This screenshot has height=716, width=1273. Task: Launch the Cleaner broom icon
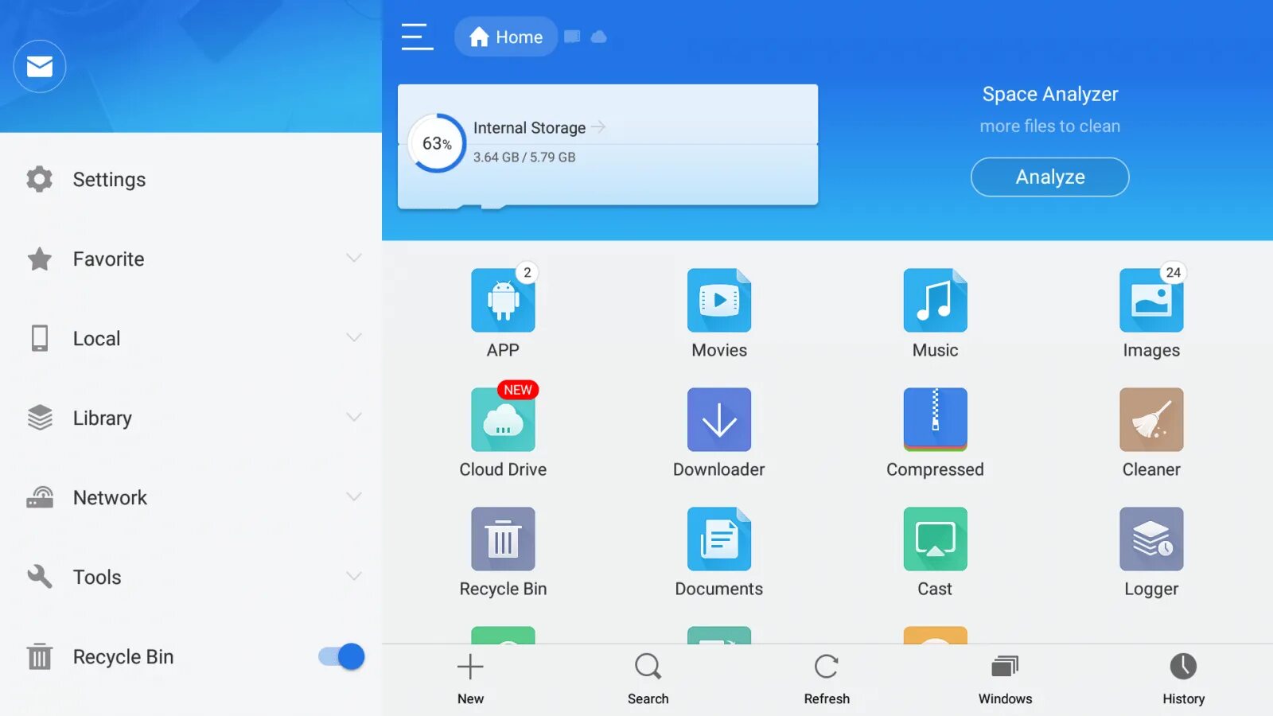point(1151,420)
